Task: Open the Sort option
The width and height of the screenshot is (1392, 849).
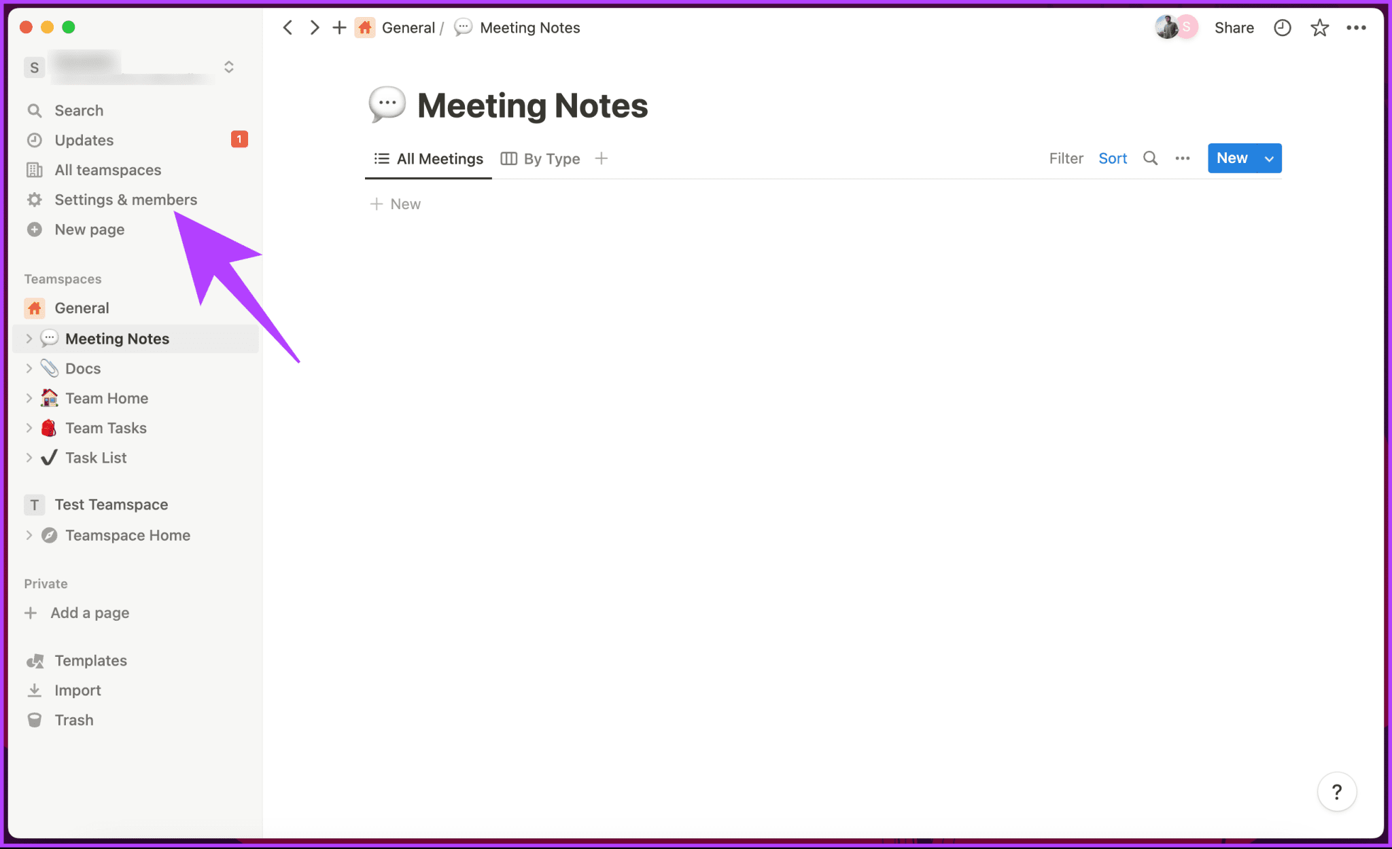Action: coord(1113,159)
